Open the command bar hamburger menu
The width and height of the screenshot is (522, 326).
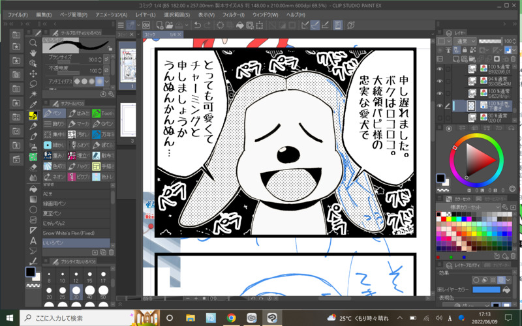121,25
